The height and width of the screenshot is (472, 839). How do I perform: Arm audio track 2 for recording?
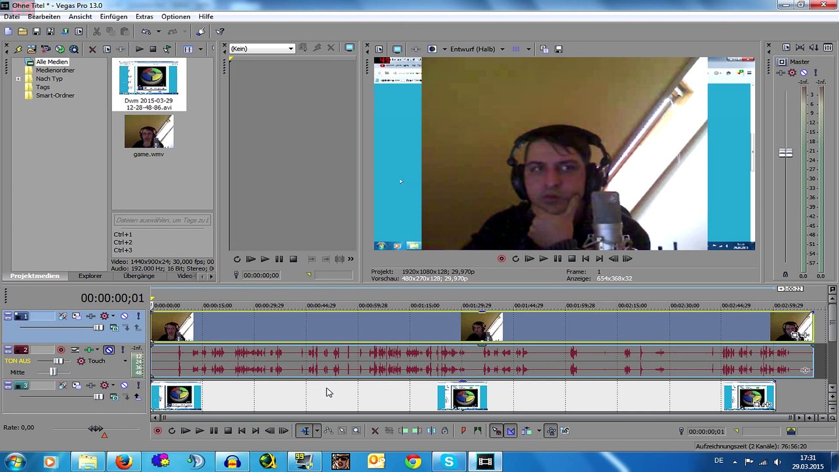(61, 350)
